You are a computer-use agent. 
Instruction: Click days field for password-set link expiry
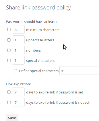[x=19, y=92]
